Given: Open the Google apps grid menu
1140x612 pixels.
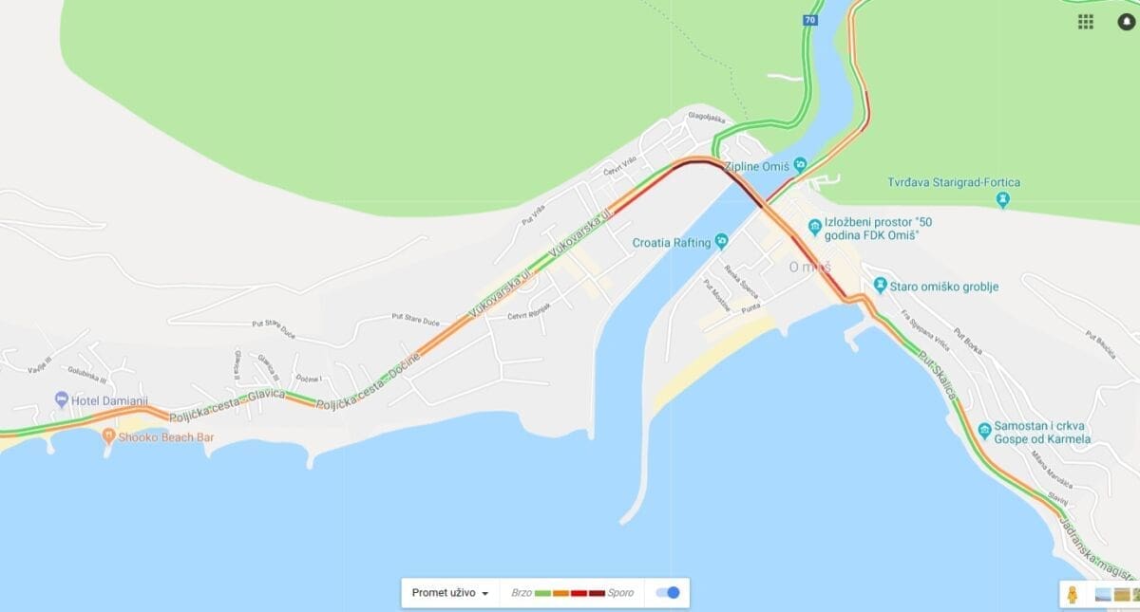Looking at the screenshot, I should pyautogui.click(x=1085, y=22).
